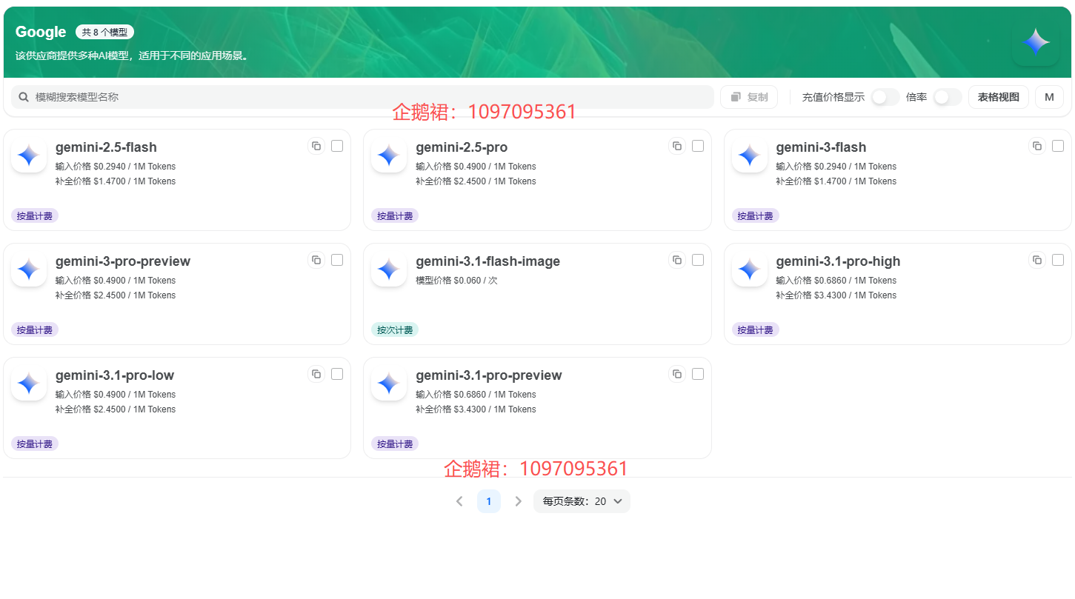
Task: Click the Gemini logo on gemini-2.5-pro card
Action: [389, 155]
